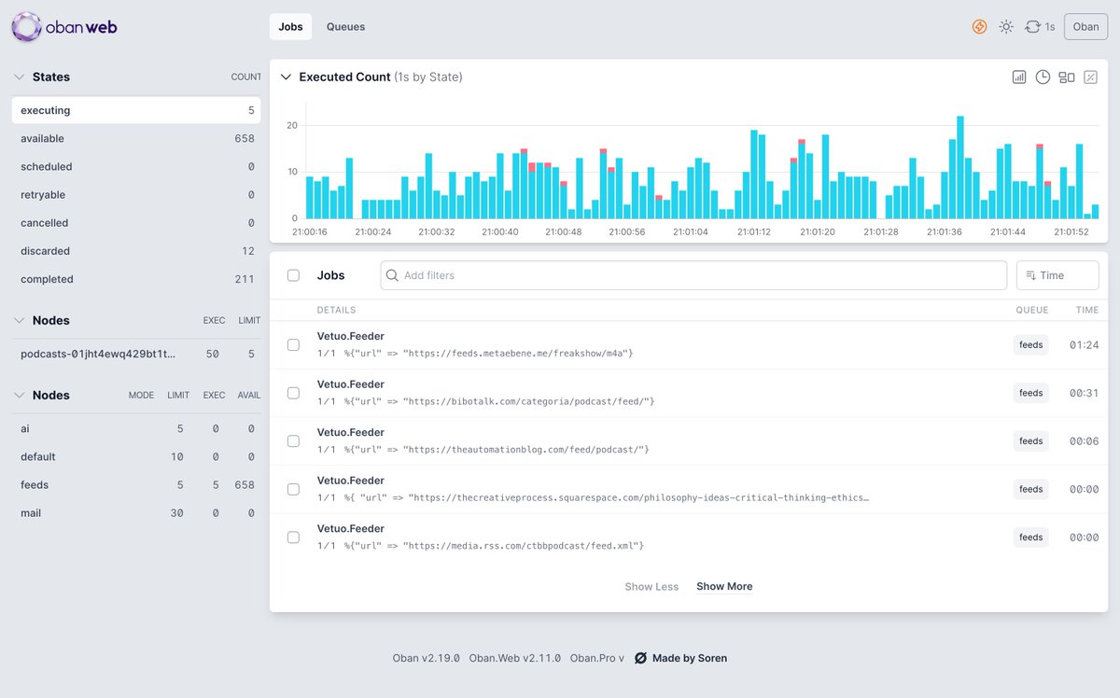The width and height of the screenshot is (1120, 698).
Task: Select the clock period icon in chart
Action: tap(1043, 77)
